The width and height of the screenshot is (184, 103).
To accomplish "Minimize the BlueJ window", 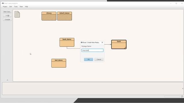I will (x=171, y=3).
